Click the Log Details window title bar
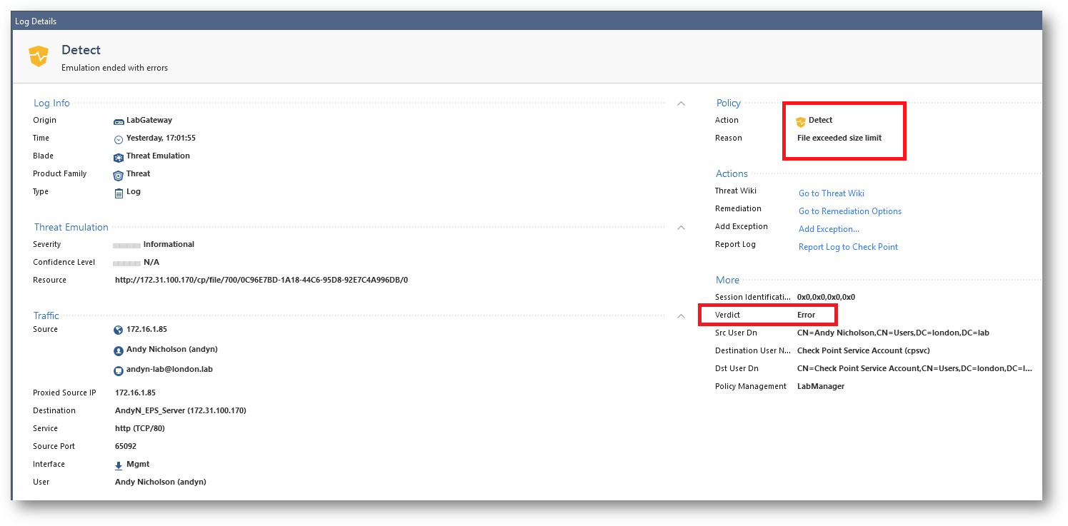This screenshot has width=1068, height=526. pos(527,21)
